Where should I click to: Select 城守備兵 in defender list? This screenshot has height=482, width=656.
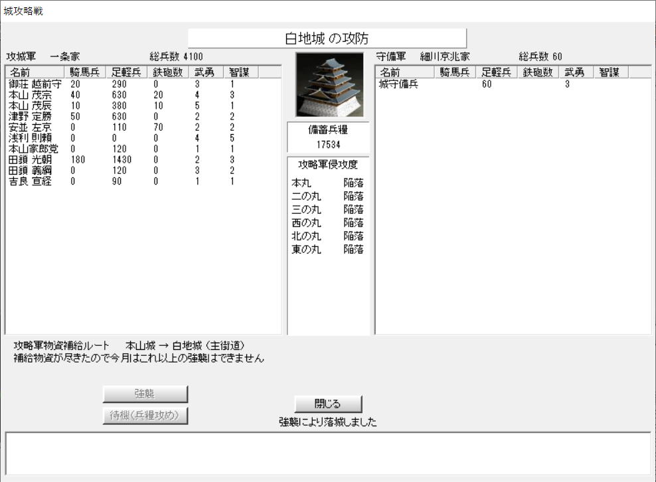pyautogui.click(x=398, y=84)
